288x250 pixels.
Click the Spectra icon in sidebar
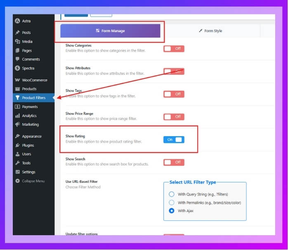17,68
